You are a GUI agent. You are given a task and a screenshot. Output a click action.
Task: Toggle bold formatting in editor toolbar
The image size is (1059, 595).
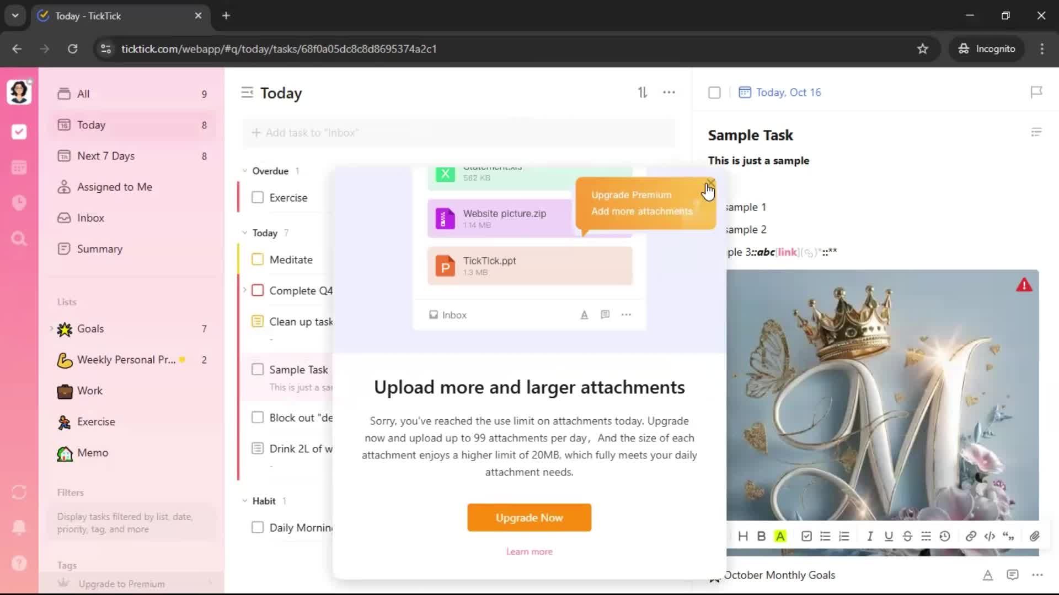point(761,536)
